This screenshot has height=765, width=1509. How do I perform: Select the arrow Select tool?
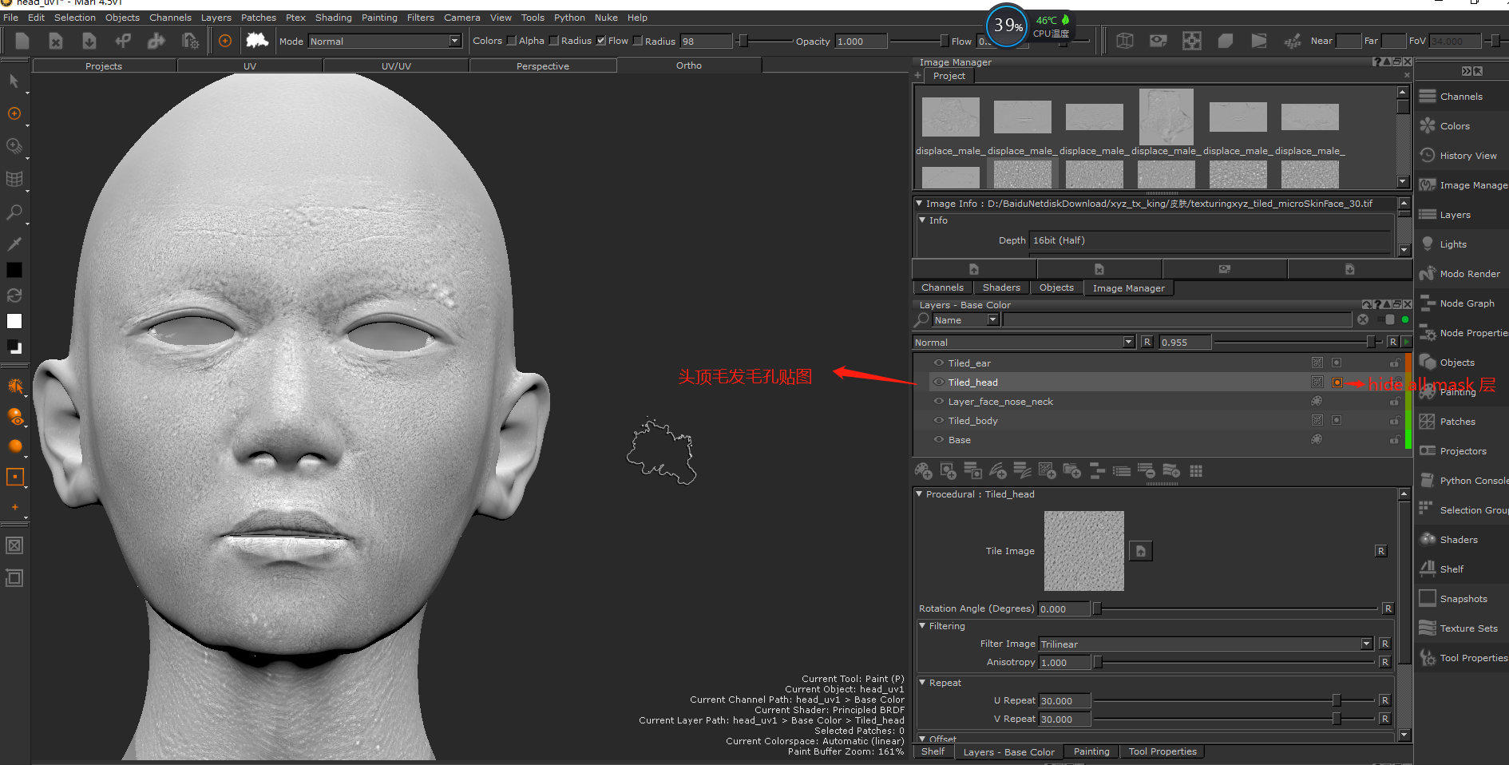tap(14, 81)
